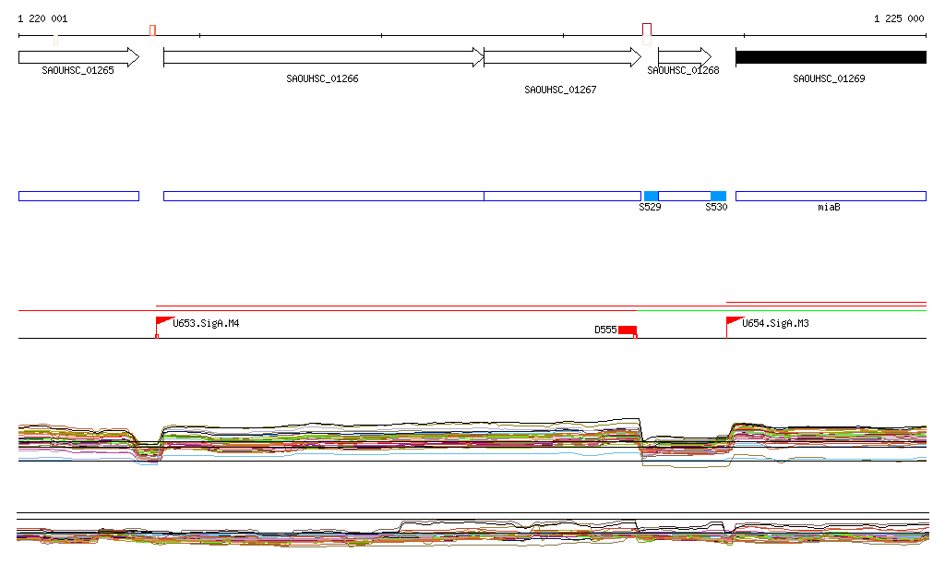
Task: Click the blue S529 segment box
Action: (x=651, y=196)
